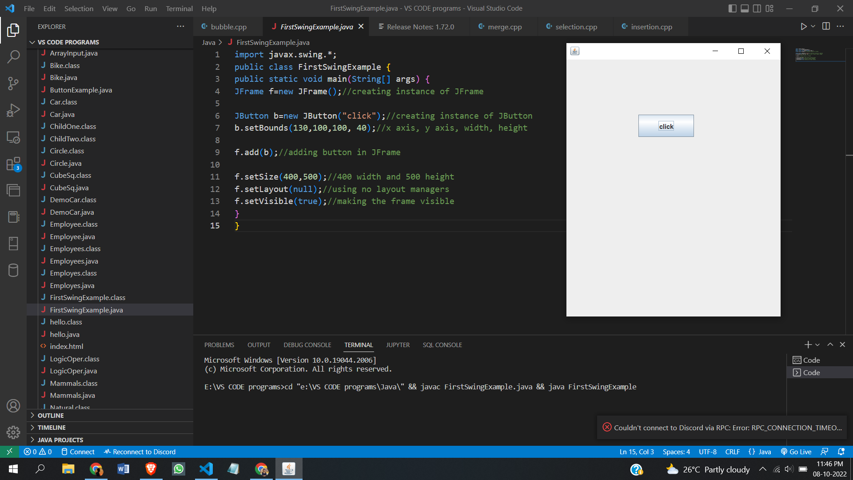Click the 'click' button in Java window
The image size is (853, 480).
point(666,126)
